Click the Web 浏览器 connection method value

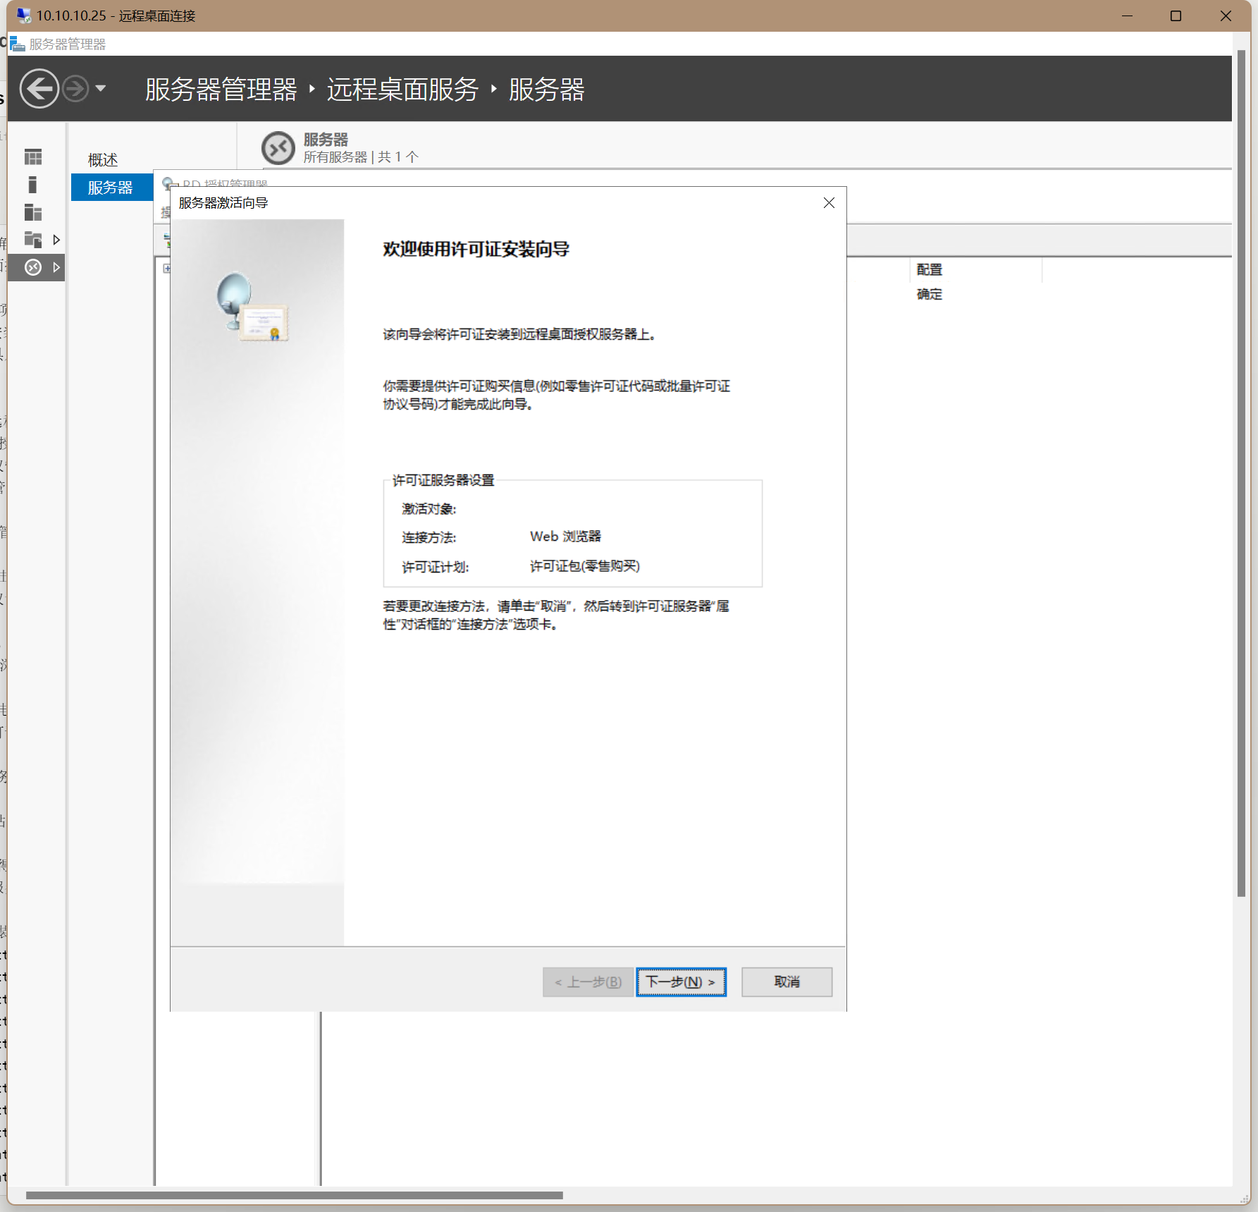(565, 537)
